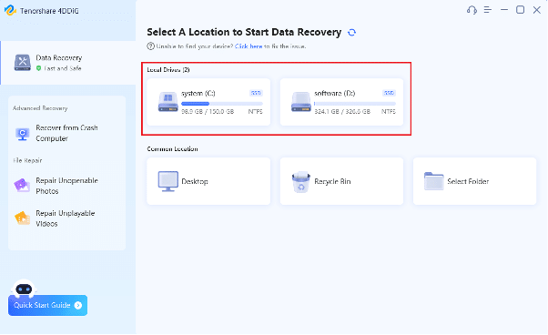Click the arrow icon on Quick Start Guide
Image resolution: width=548 pixels, height=335 pixels.
[78, 305]
